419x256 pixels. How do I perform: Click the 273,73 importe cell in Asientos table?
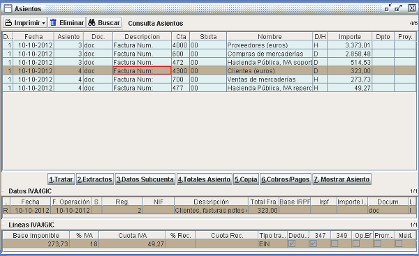click(x=350, y=80)
